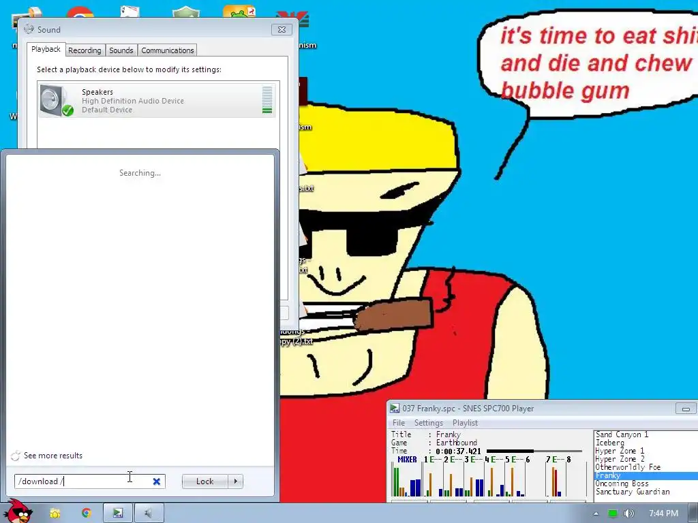Switch to the Sounds tab
The width and height of the screenshot is (698, 523).
click(x=121, y=50)
